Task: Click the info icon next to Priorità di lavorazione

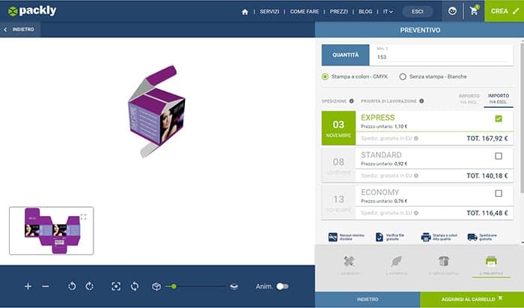Action: click(x=421, y=101)
